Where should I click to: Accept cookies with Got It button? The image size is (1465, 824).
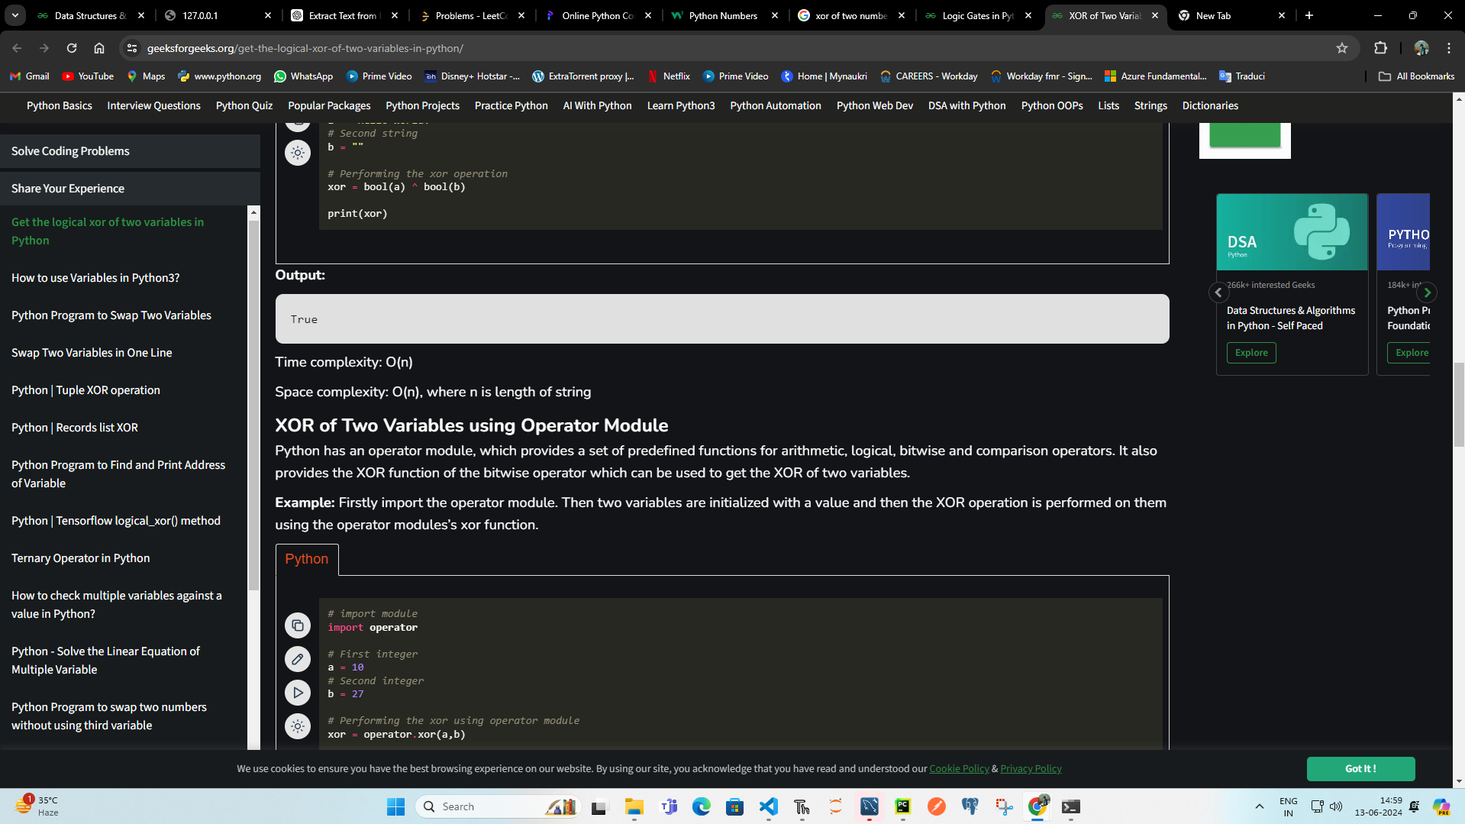tap(1360, 769)
